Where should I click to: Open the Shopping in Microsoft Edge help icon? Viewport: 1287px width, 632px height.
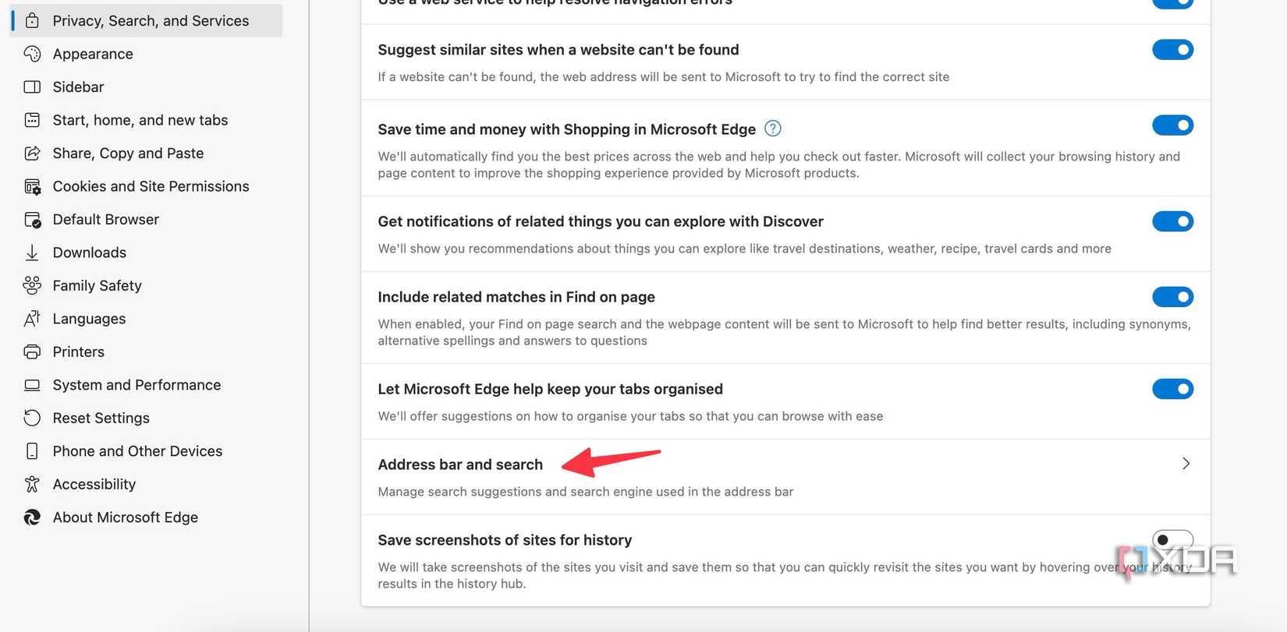772,129
